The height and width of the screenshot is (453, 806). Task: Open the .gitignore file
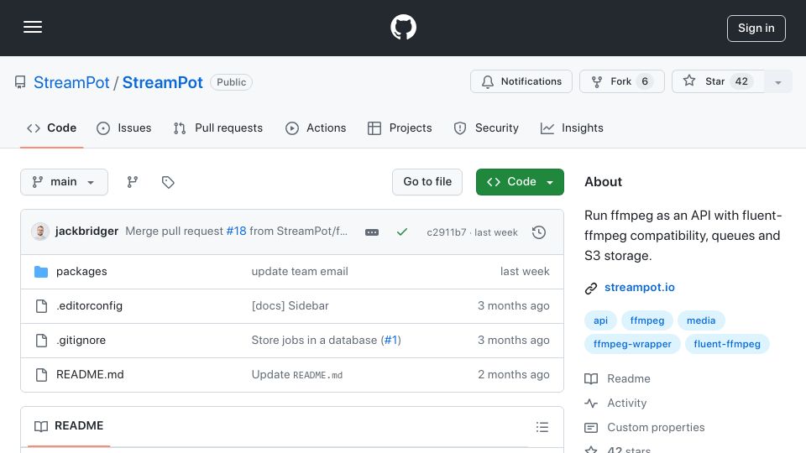point(81,340)
